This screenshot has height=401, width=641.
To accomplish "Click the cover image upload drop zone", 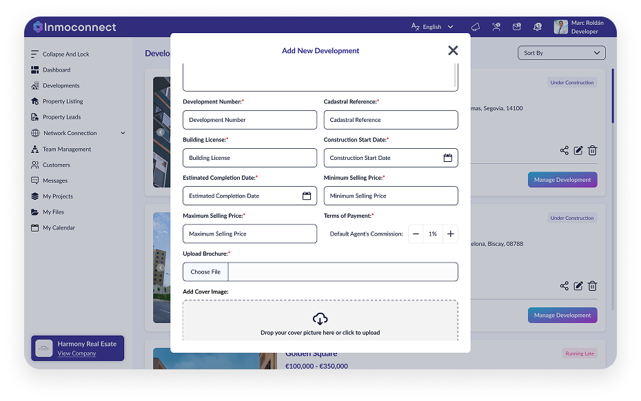I will pos(320,320).
